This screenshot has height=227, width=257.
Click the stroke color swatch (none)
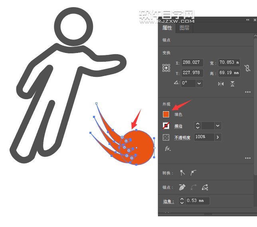166,125
